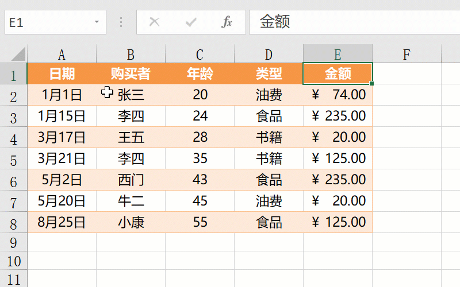Viewport: 460px width, 287px height.
Task: Select the cell 小康
Action: pos(131,222)
